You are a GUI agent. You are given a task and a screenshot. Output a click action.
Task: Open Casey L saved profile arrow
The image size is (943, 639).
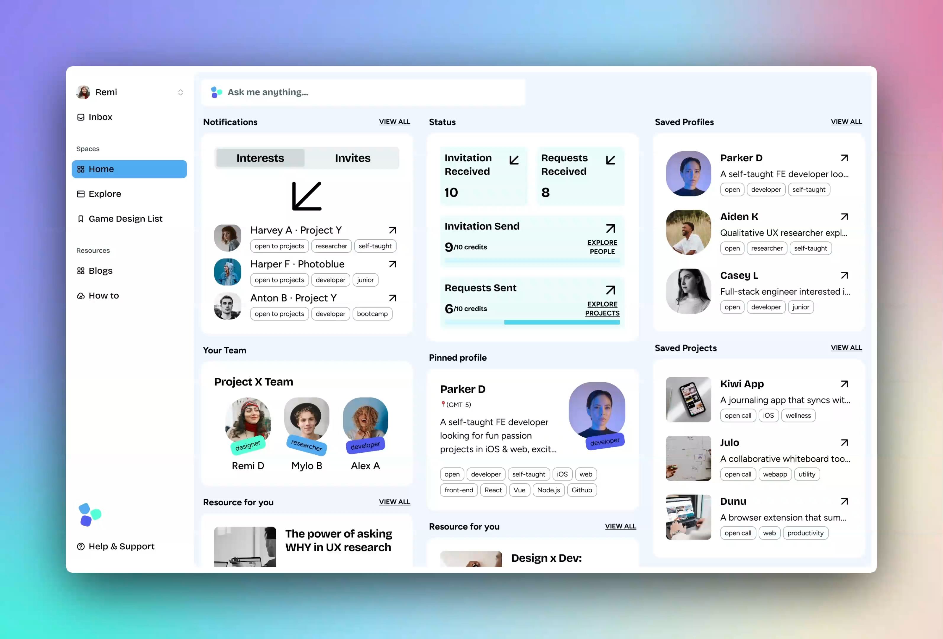point(844,275)
